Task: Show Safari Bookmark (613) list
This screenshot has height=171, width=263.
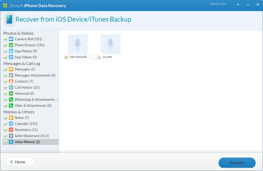Action: (32, 135)
